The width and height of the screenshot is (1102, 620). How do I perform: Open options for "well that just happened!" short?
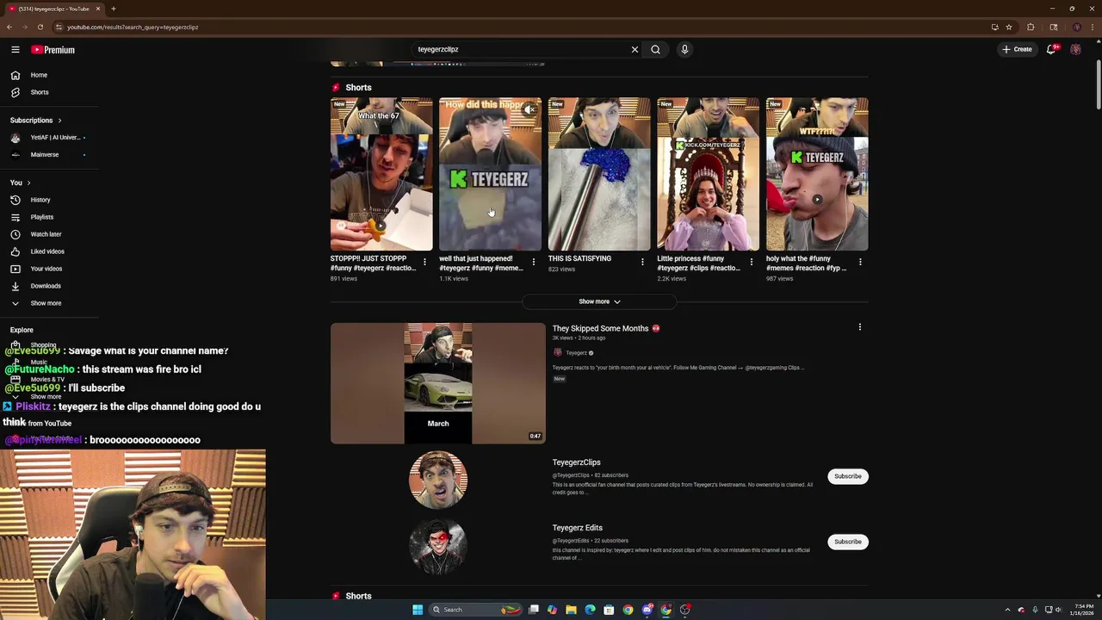533,262
